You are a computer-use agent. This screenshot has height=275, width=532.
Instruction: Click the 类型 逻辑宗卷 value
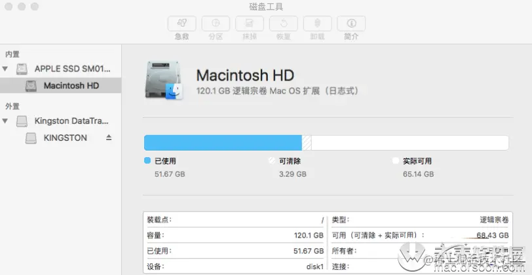point(494,220)
